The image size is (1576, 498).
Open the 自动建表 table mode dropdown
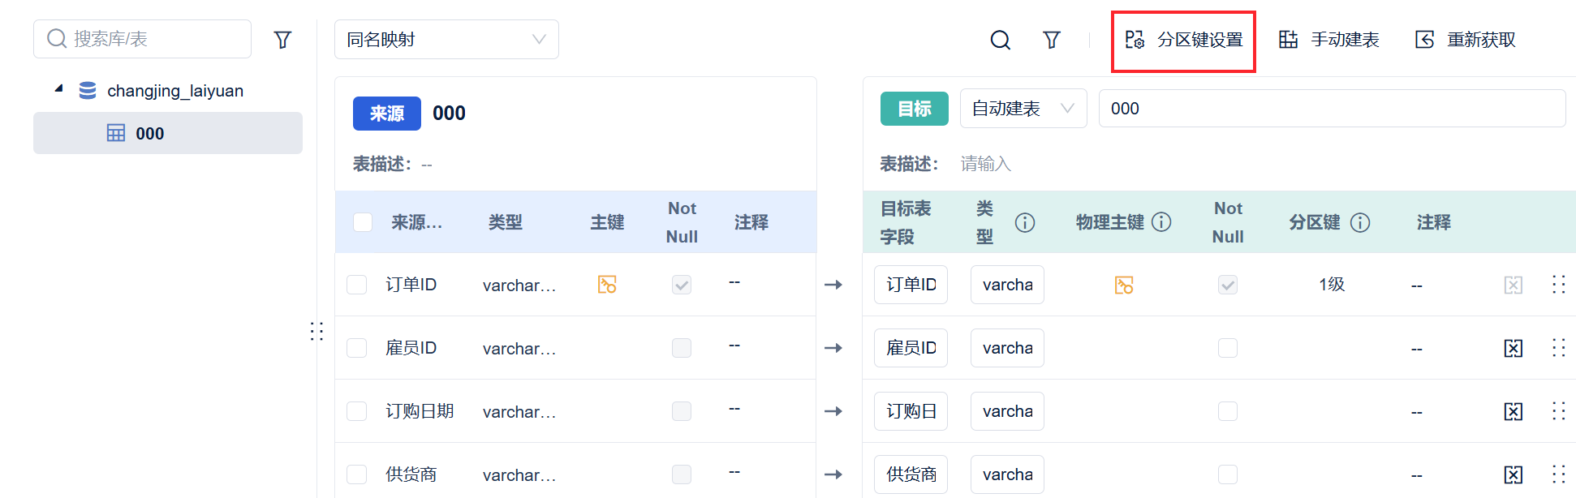pyautogui.click(x=1023, y=109)
